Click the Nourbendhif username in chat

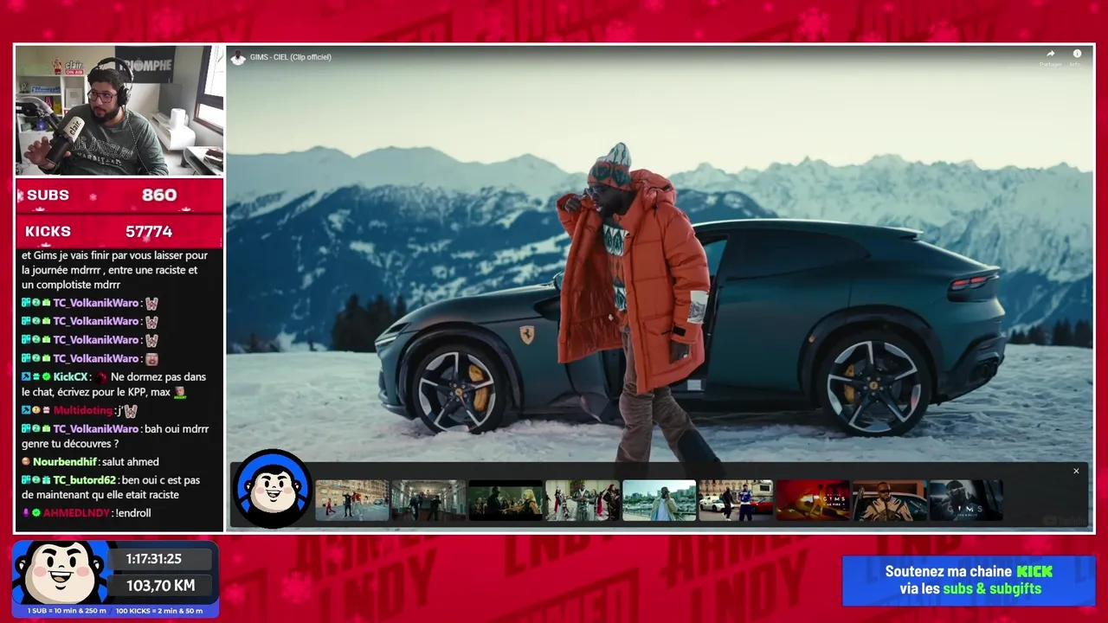click(65, 462)
